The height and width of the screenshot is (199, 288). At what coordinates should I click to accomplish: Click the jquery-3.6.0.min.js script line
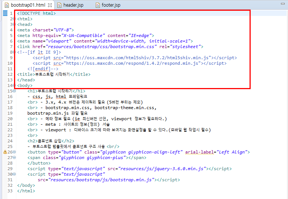point(130,169)
